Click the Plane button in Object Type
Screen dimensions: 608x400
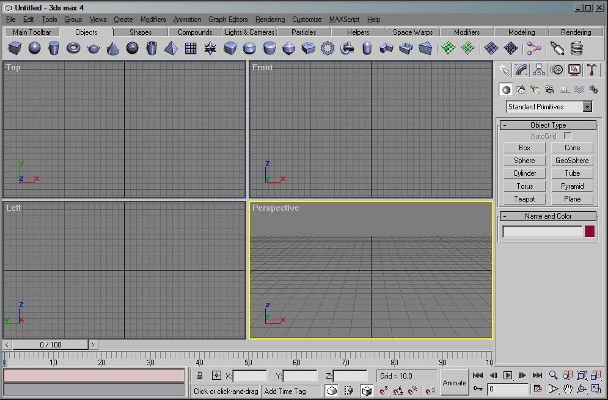coord(572,199)
